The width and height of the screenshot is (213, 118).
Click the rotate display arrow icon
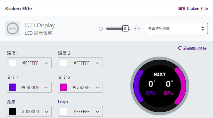[x=180, y=48]
